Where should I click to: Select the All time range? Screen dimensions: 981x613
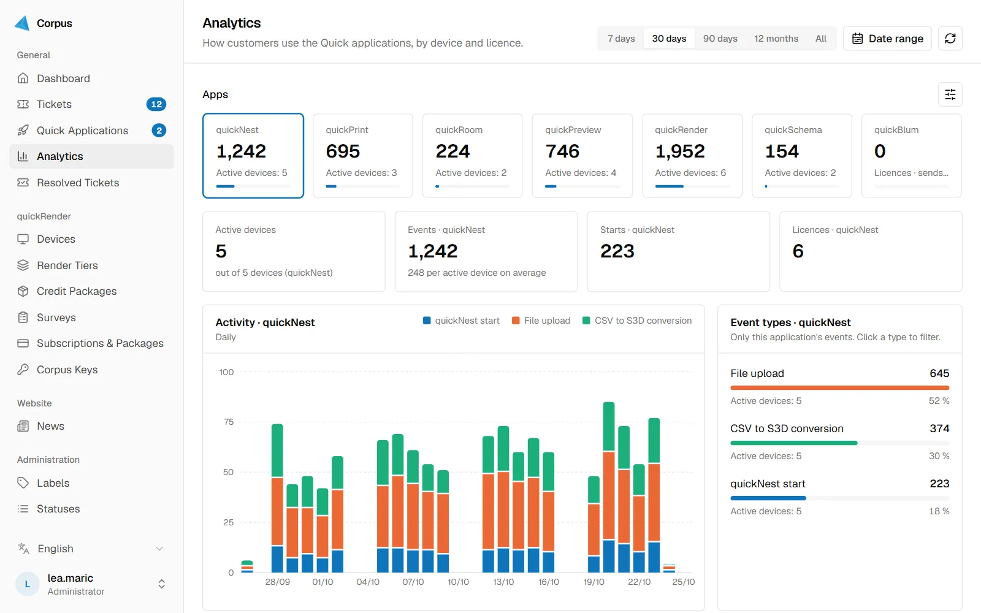[x=821, y=39]
